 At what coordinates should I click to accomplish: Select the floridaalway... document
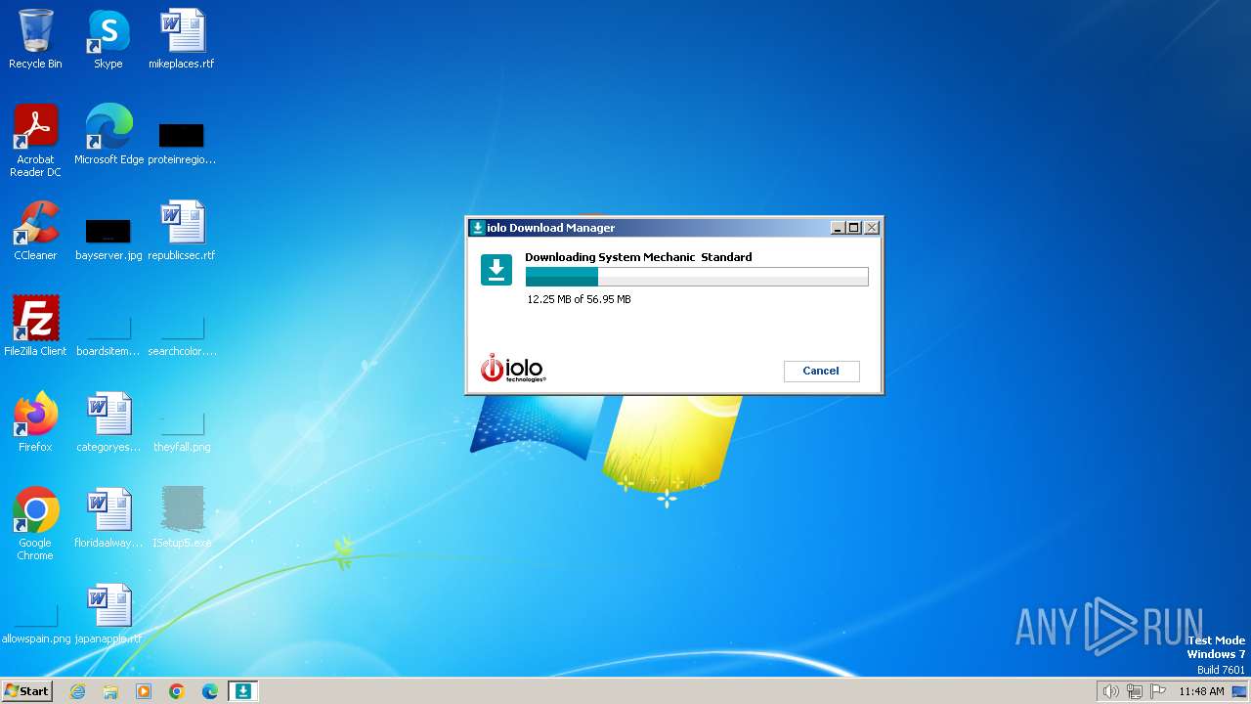tap(108, 517)
